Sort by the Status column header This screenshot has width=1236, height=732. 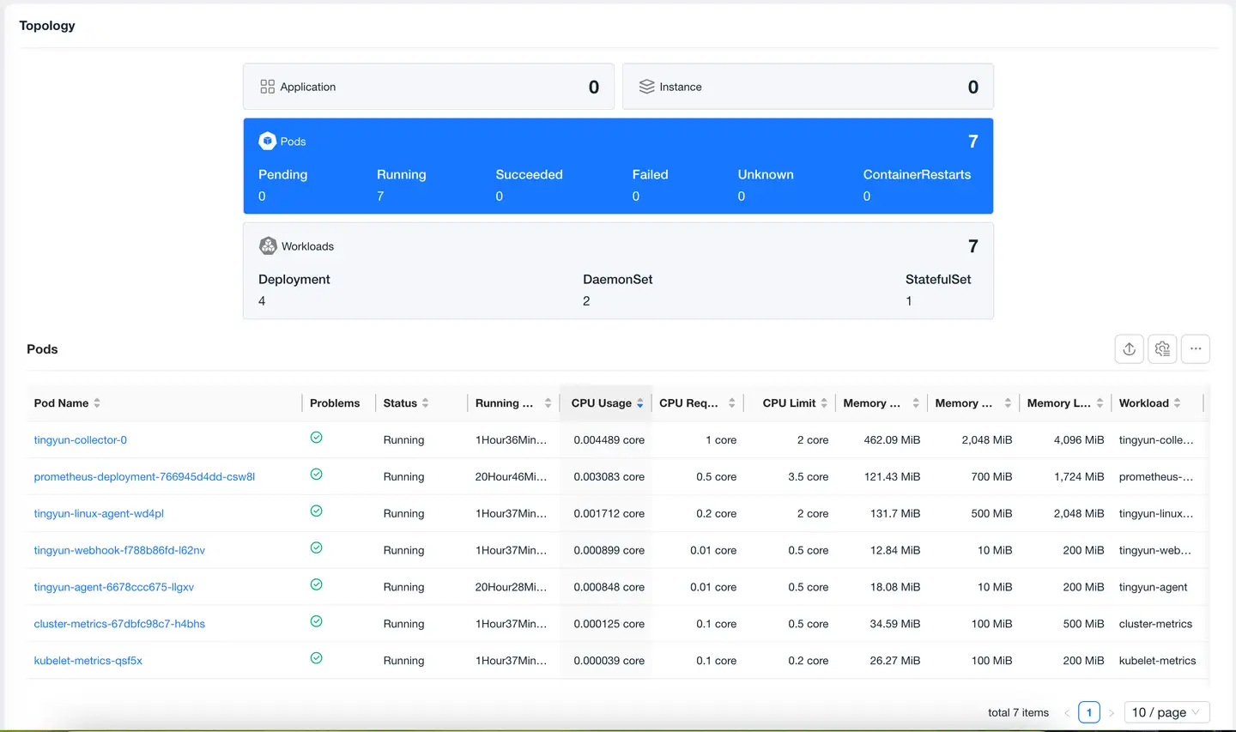click(425, 403)
